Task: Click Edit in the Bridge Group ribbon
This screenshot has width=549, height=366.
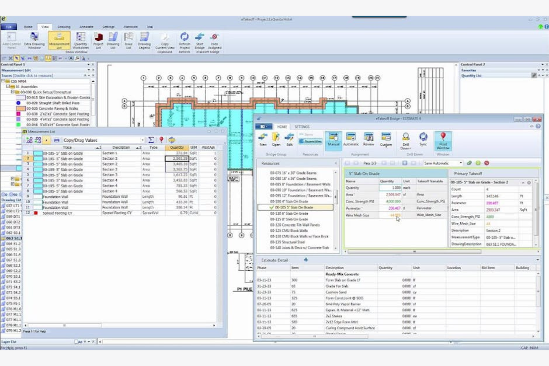Action: point(289,140)
